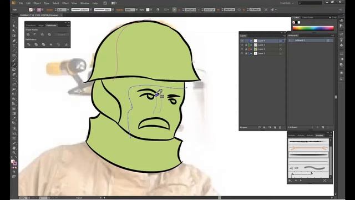
Task: Click the Divide pathfinder icon
Action: 28,44
